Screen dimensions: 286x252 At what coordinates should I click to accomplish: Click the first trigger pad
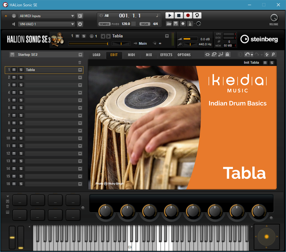coord(20,200)
